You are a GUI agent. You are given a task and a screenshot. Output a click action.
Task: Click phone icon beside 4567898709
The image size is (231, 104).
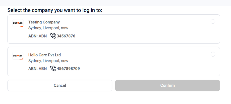coord(53,68)
